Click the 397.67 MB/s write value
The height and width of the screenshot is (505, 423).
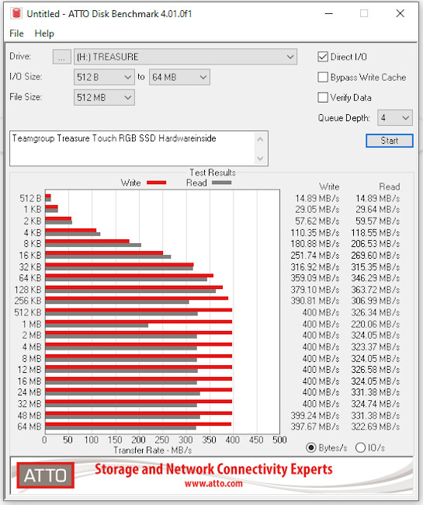click(315, 427)
